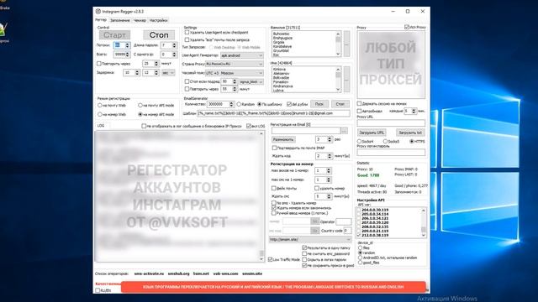Check API version 207.0.0.39.120
Viewport: 538px width, 302px height.
(359, 222)
